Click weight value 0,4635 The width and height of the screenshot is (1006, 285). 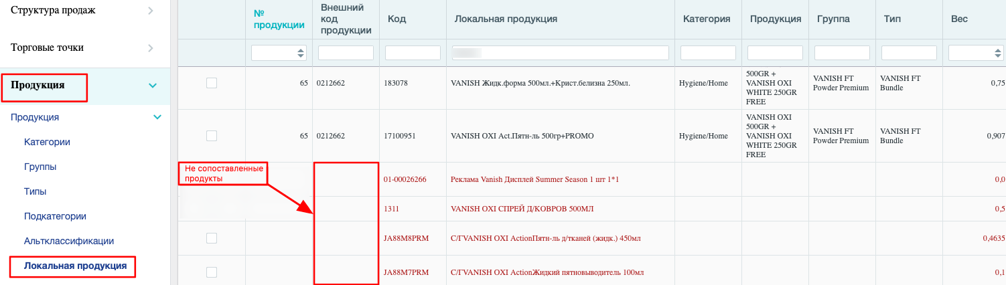993,238
